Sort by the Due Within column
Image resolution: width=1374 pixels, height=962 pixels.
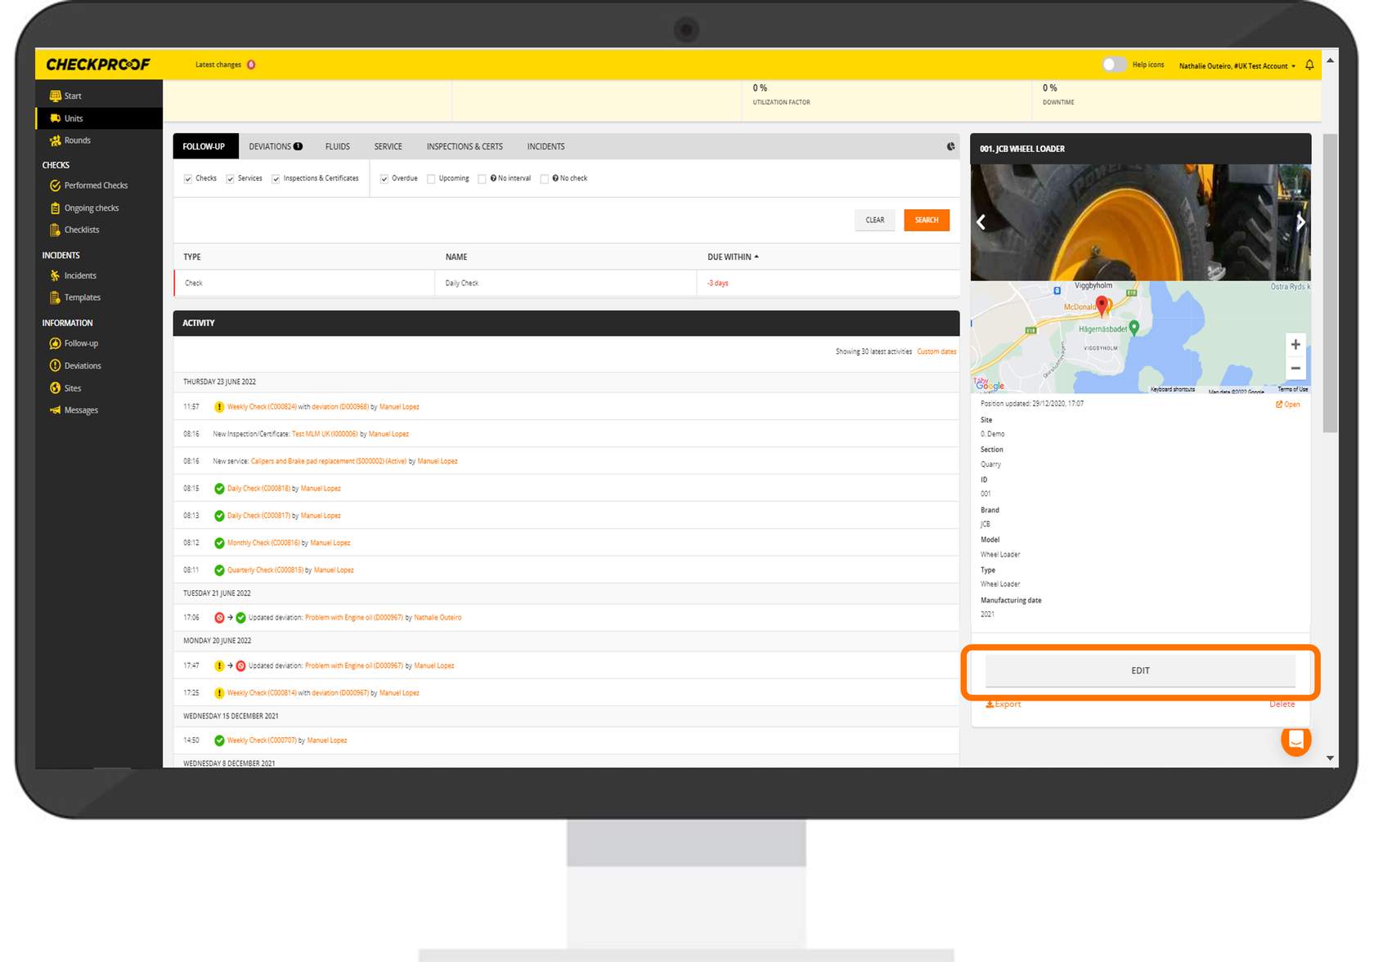tap(733, 257)
